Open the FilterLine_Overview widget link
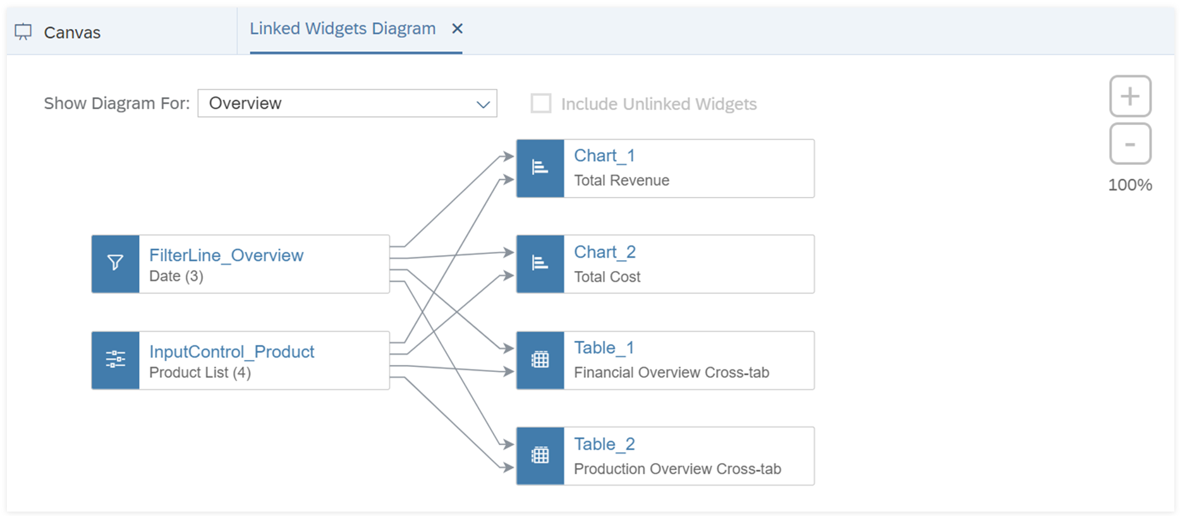 pyautogui.click(x=226, y=255)
